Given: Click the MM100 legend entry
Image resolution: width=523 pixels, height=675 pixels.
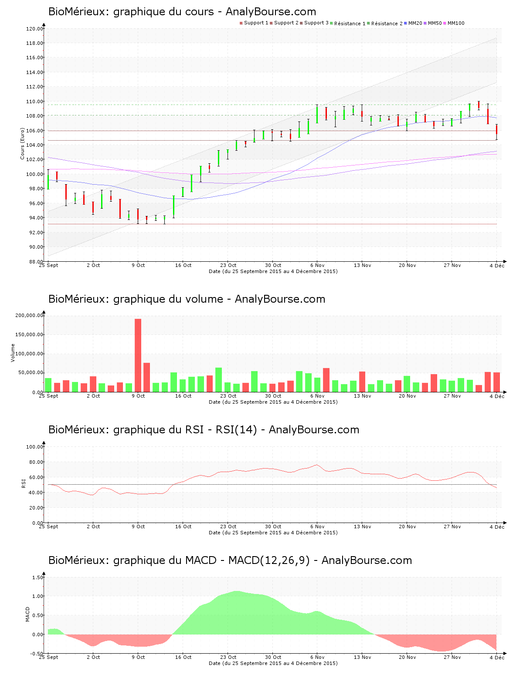Looking at the screenshot, I should (x=454, y=23).
